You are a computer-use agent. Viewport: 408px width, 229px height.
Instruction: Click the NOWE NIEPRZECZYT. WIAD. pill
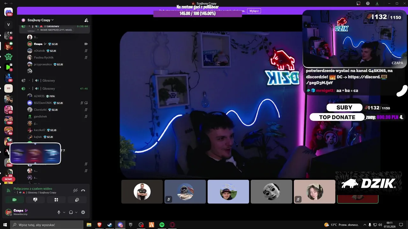(55, 30)
